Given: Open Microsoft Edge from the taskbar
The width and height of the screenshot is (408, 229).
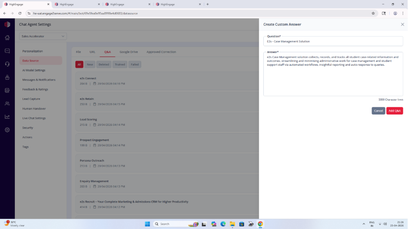Looking at the screenshot, I should [223, 224].
